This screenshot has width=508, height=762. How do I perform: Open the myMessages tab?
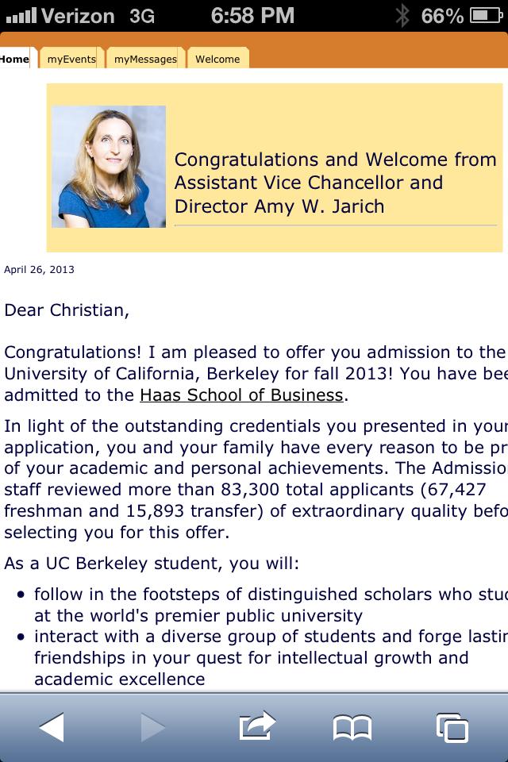click(145, 59)
